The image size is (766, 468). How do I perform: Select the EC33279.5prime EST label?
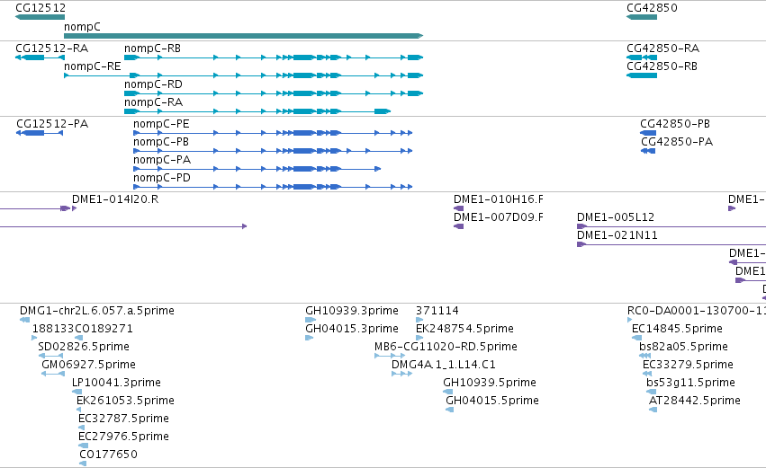[x=688, y=365]
